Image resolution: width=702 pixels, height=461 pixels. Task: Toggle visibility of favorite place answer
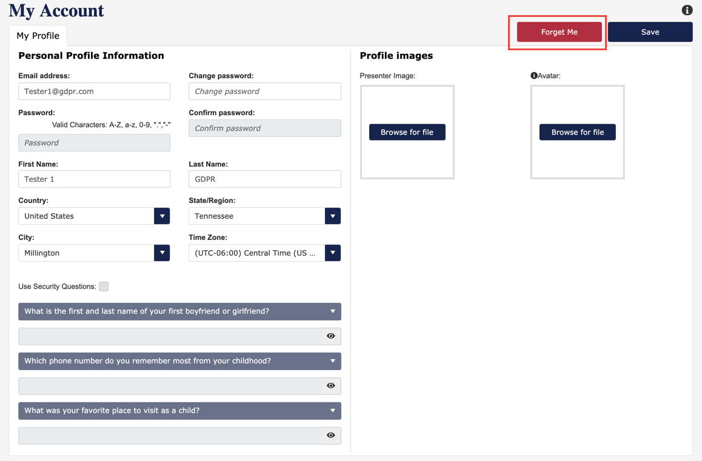331,436
